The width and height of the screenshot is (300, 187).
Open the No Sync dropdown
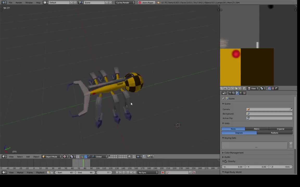[148, 172]
